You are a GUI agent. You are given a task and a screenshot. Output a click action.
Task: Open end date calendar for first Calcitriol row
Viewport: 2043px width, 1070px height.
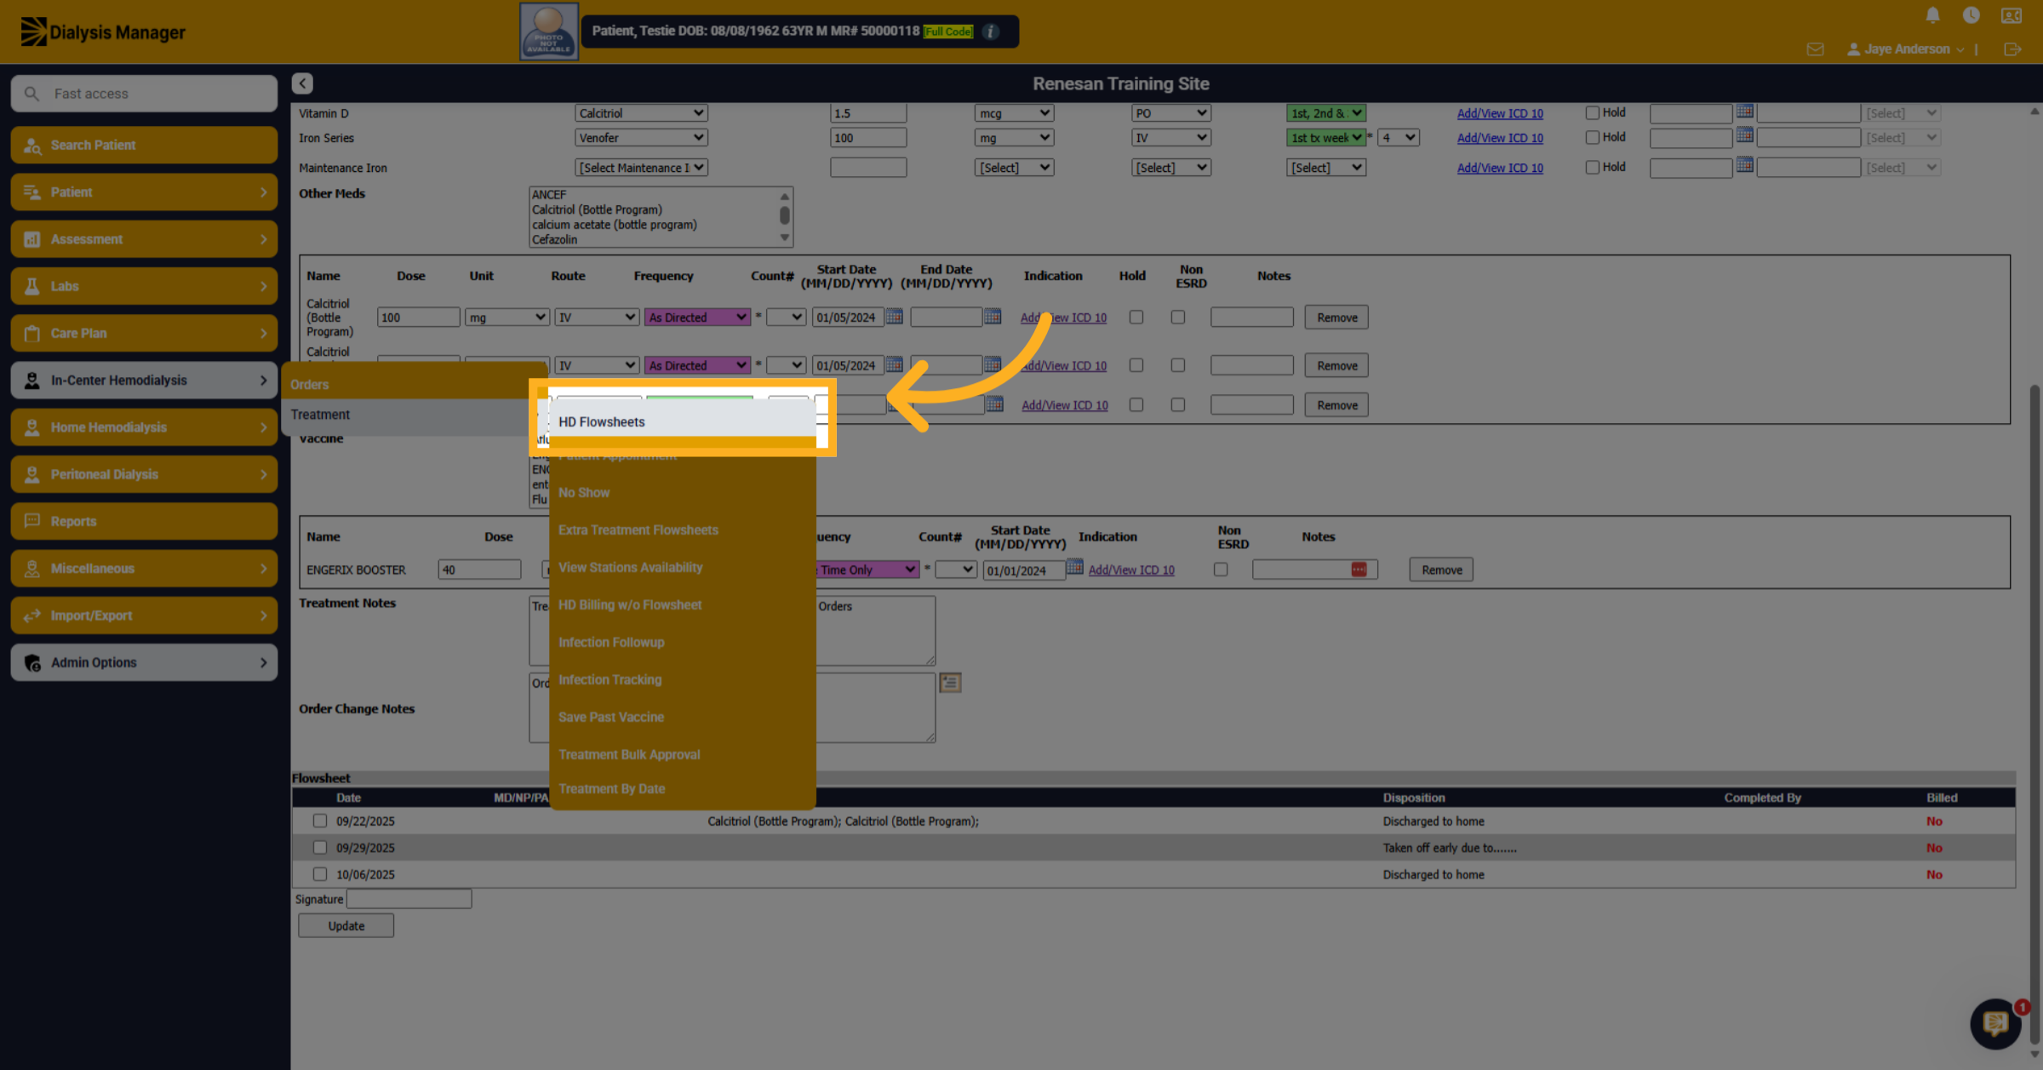click(x=993, y=317)
